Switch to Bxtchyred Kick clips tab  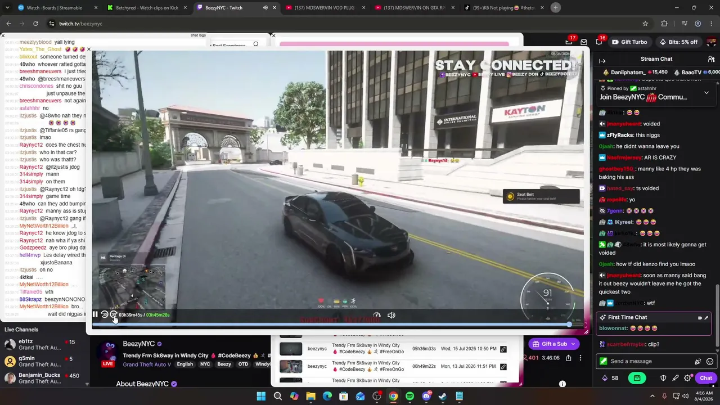pyautogui.click(x=146, y=8)
